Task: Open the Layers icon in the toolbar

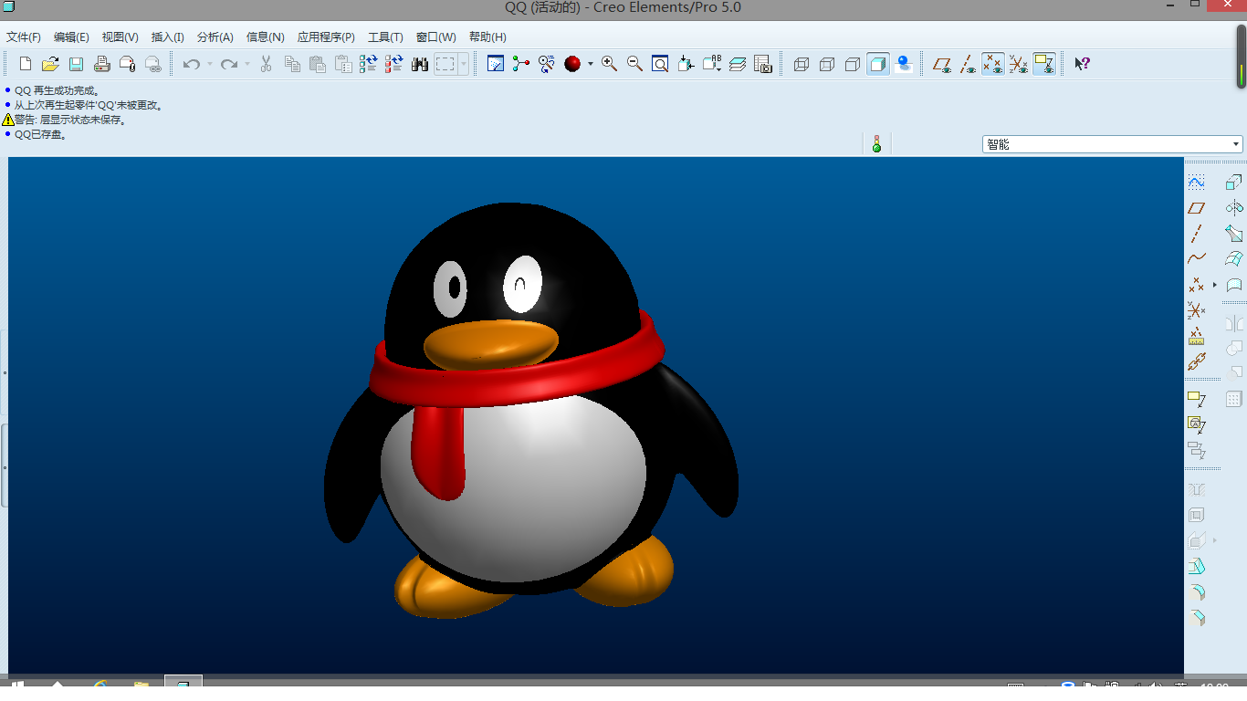Action: [738, 64]
